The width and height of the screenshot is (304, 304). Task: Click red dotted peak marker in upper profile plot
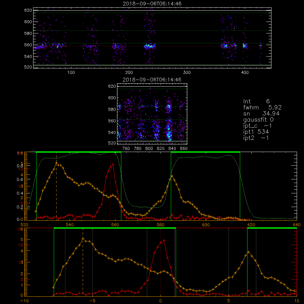[x=111, y=186]
